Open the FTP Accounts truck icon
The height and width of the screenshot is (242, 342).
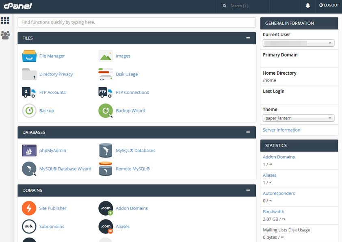click(29, 93)
